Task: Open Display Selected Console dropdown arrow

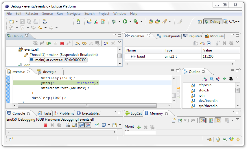Action: coord(109,125)
